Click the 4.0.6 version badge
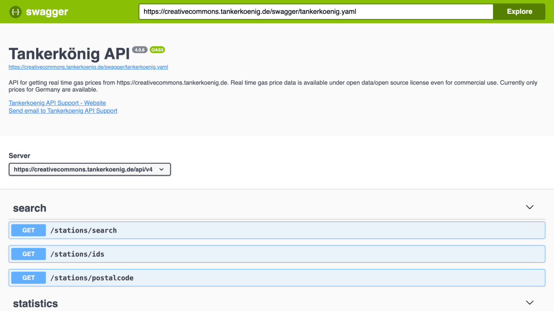Image resolution: width=554 pixels, height=311 pixels. 140,50
